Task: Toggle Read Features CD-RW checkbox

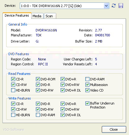Action: pos(13,85)
